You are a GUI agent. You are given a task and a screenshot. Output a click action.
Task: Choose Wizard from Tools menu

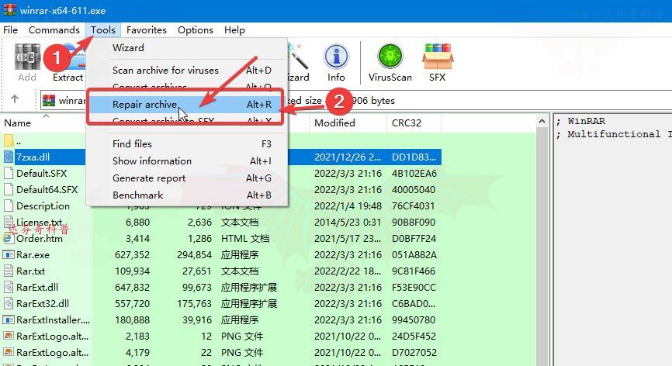(x=187, y=48)
